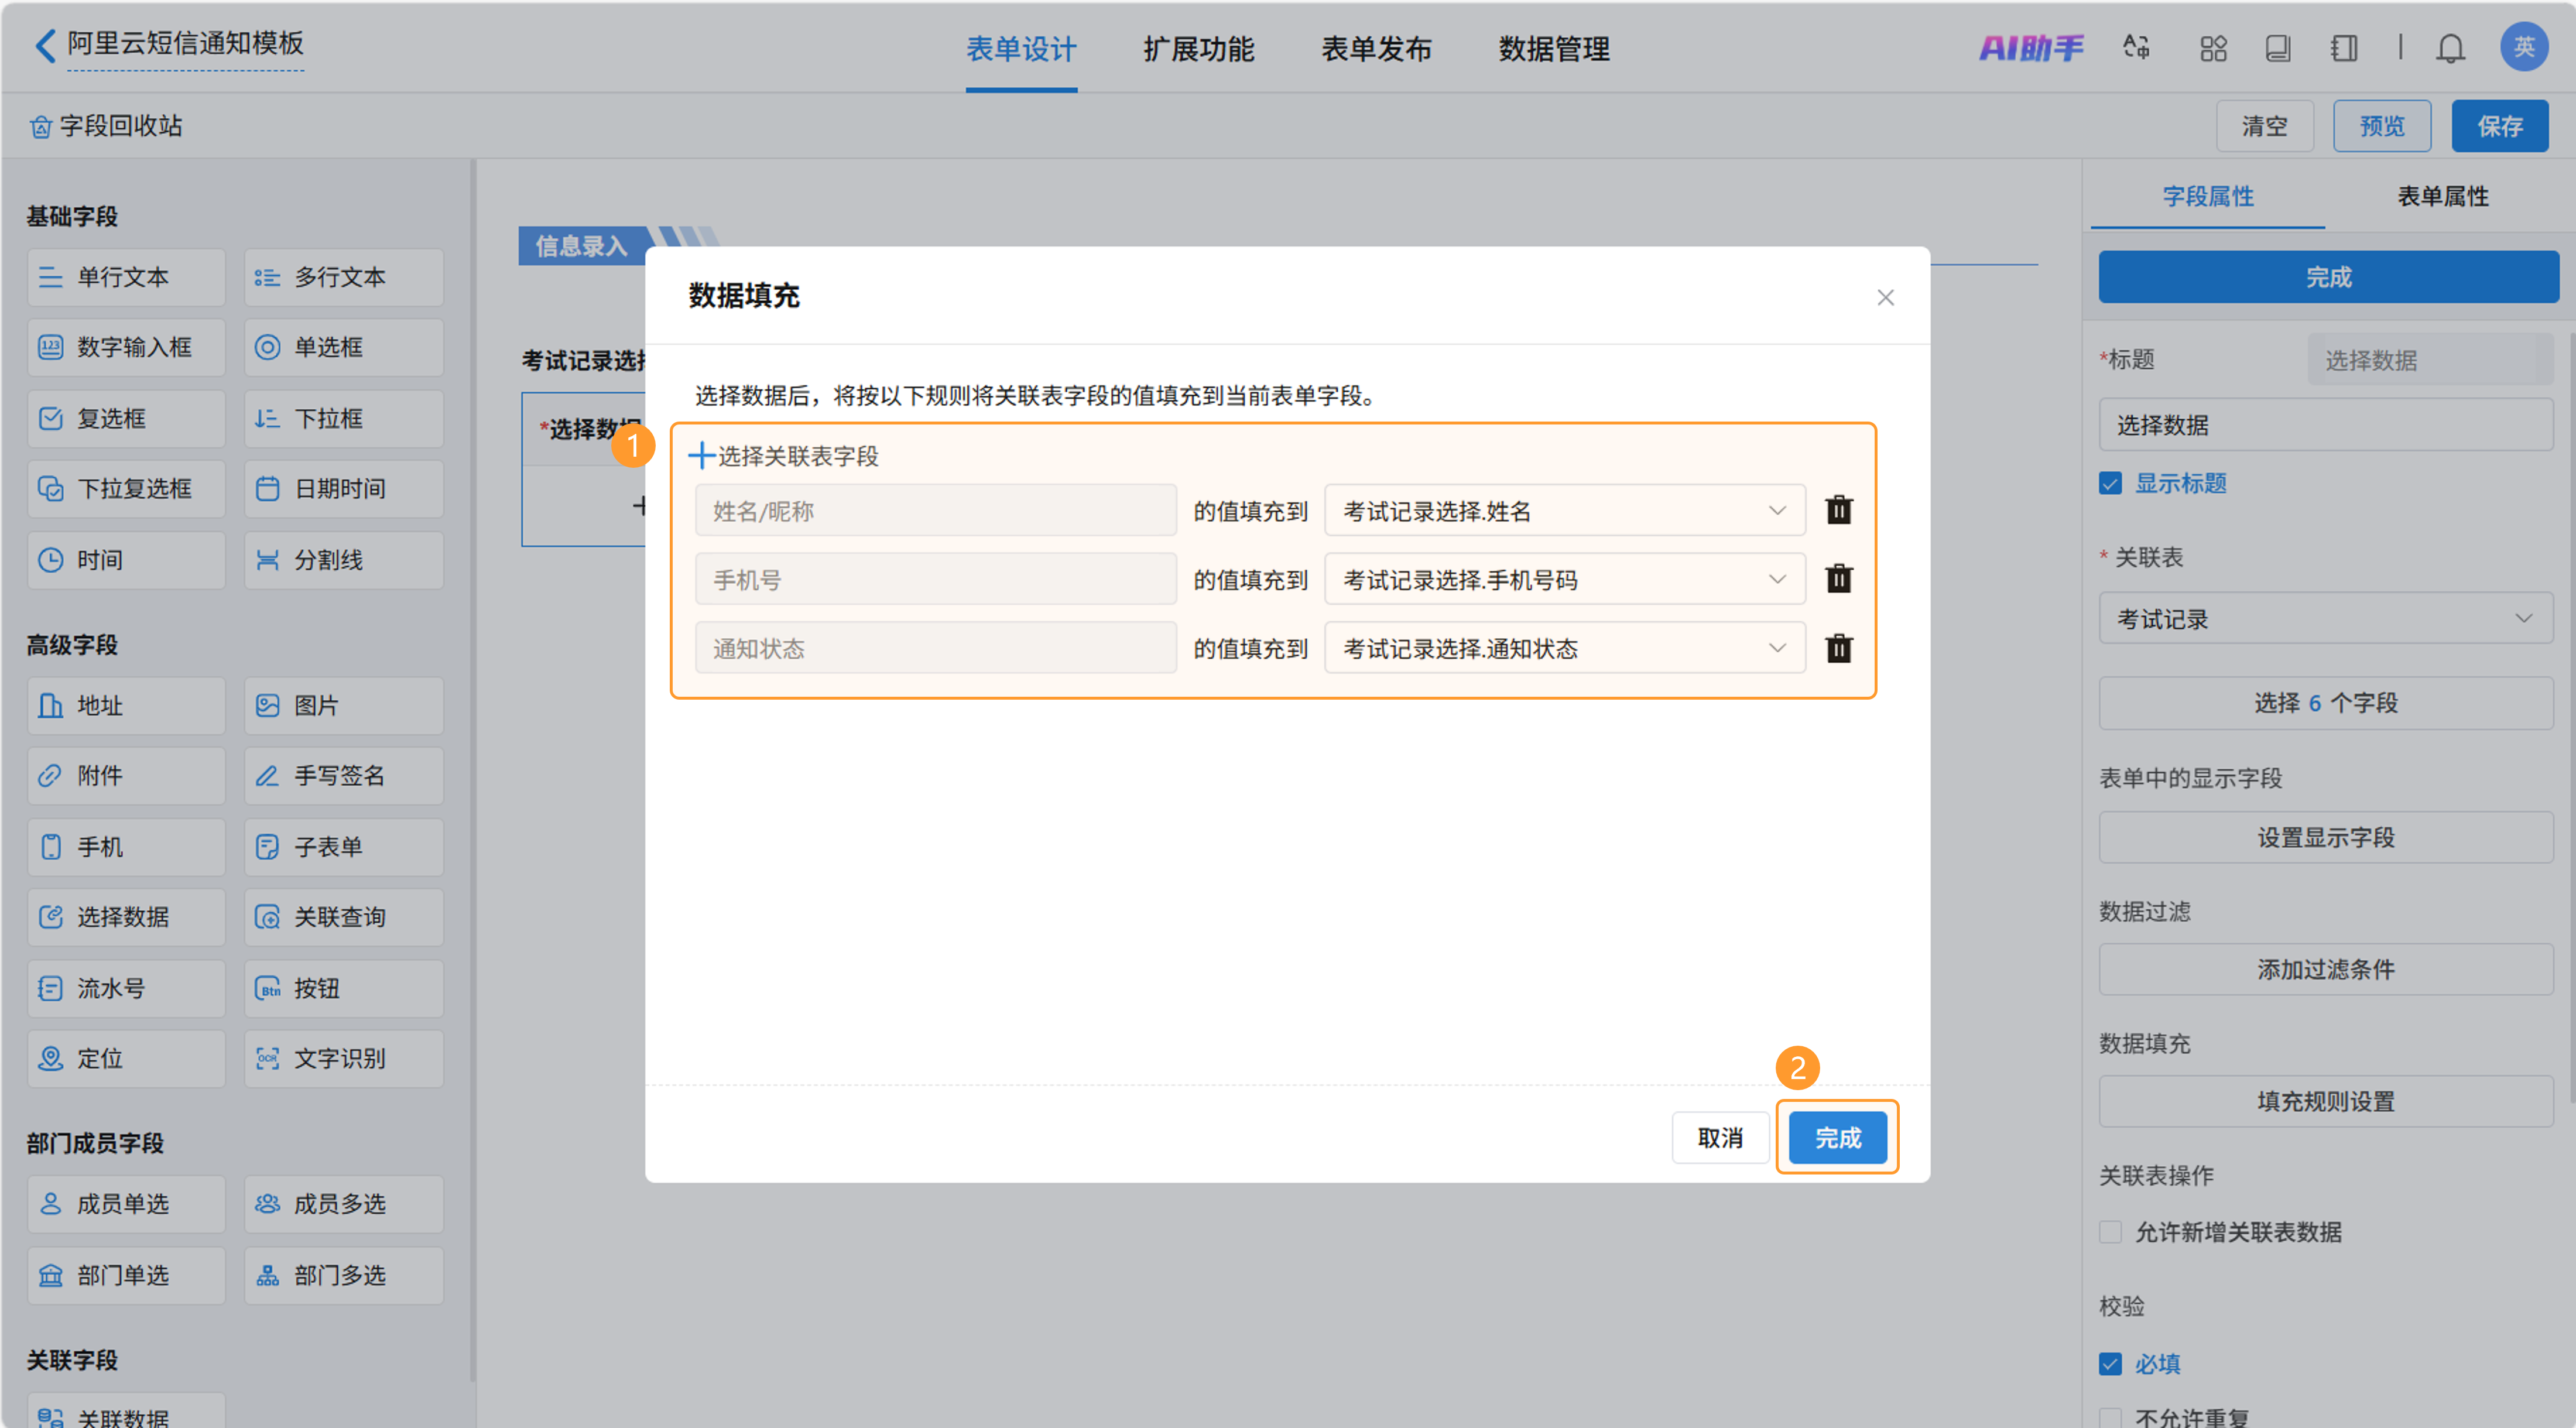Toggle the 必填 checkbox
Screen dimensions: 2576x1428
point(2110,1364)
